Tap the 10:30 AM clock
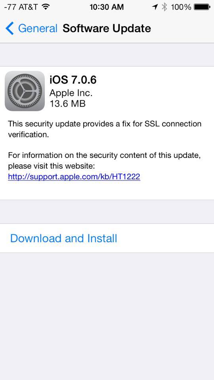 [107, 7]
